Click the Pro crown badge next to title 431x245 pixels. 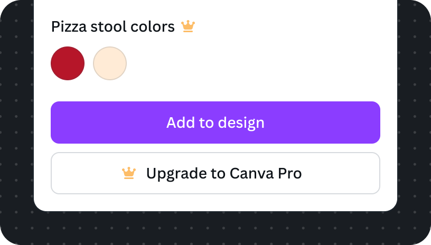pyautogui.click(x=188, y=26)
